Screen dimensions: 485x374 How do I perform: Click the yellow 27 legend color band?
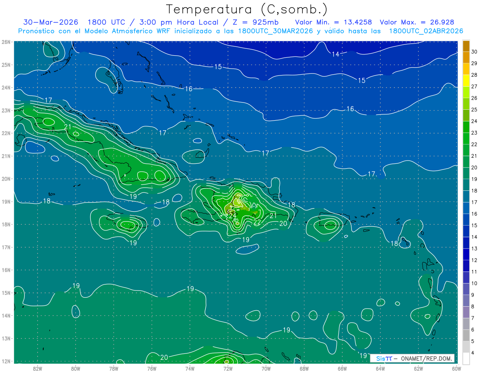(x=466, y=81)
